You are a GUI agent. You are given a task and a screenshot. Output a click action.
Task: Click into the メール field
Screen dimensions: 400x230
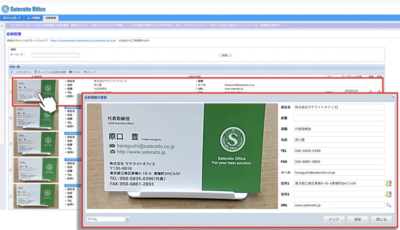pyautogui.click(x=339, y=172)
